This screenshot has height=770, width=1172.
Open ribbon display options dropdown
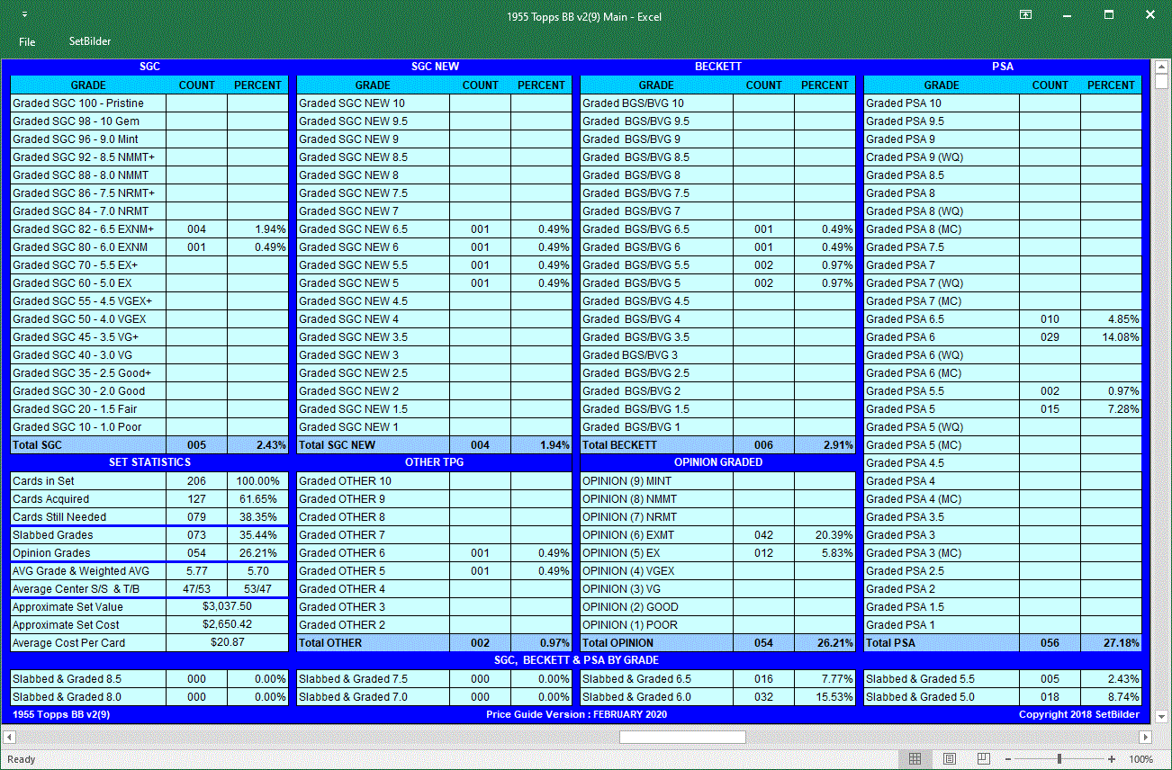point(1025,15)
